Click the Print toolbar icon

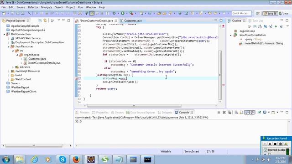(23, 13)
